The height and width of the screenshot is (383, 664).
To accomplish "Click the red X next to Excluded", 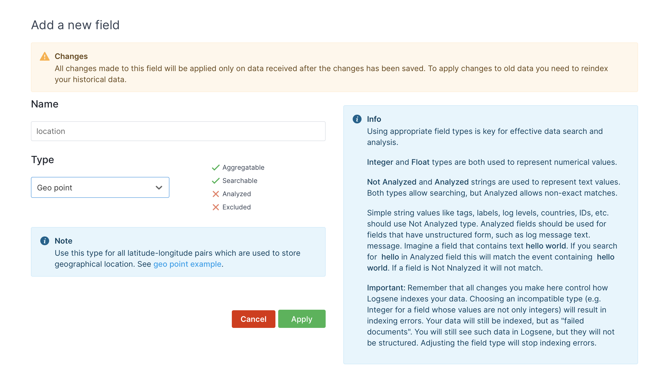I will (x=216, y=207).
